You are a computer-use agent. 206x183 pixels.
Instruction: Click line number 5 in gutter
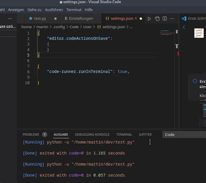pyautogui.click(x=28, y=55)
